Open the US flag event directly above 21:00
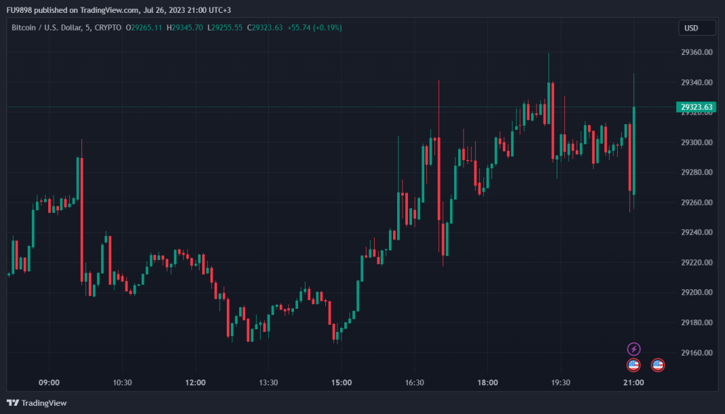This screenshot has width=725, height=414. pos(633,365)
